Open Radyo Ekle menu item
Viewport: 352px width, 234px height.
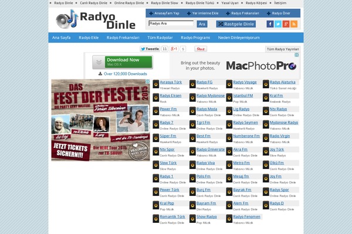point(89,37)
